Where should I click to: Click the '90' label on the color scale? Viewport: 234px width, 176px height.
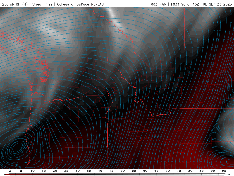(x=213, y=171)
